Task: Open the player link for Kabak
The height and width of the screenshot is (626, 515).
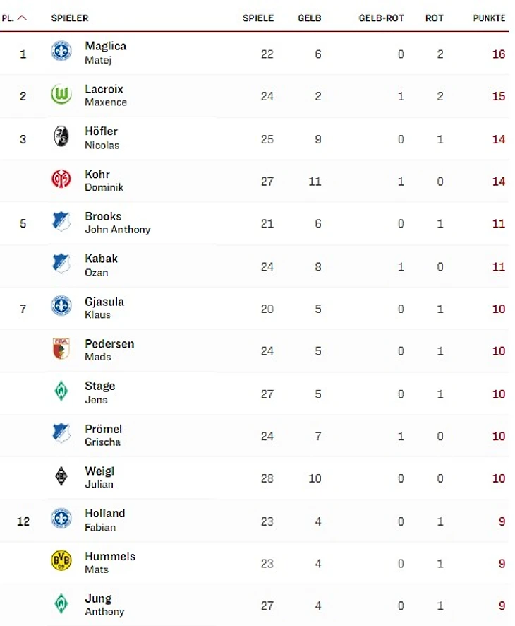Action: coord(101,259)
